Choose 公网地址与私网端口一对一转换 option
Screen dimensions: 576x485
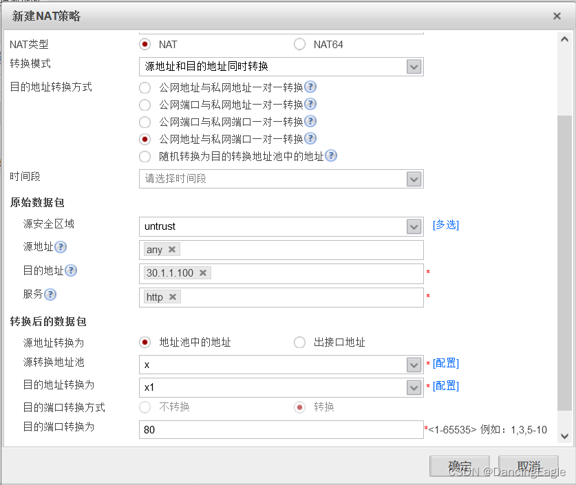tap(145, 139)
